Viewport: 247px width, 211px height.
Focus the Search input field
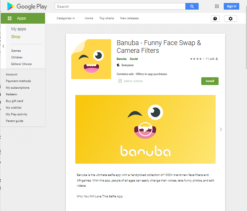click(x=120, y=6)
